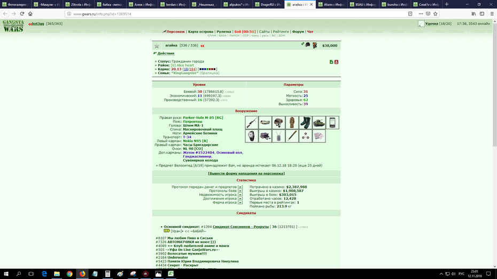Click the green document icon
The height and width of the screenshot is (279, 497).
[x=331, y=62]
